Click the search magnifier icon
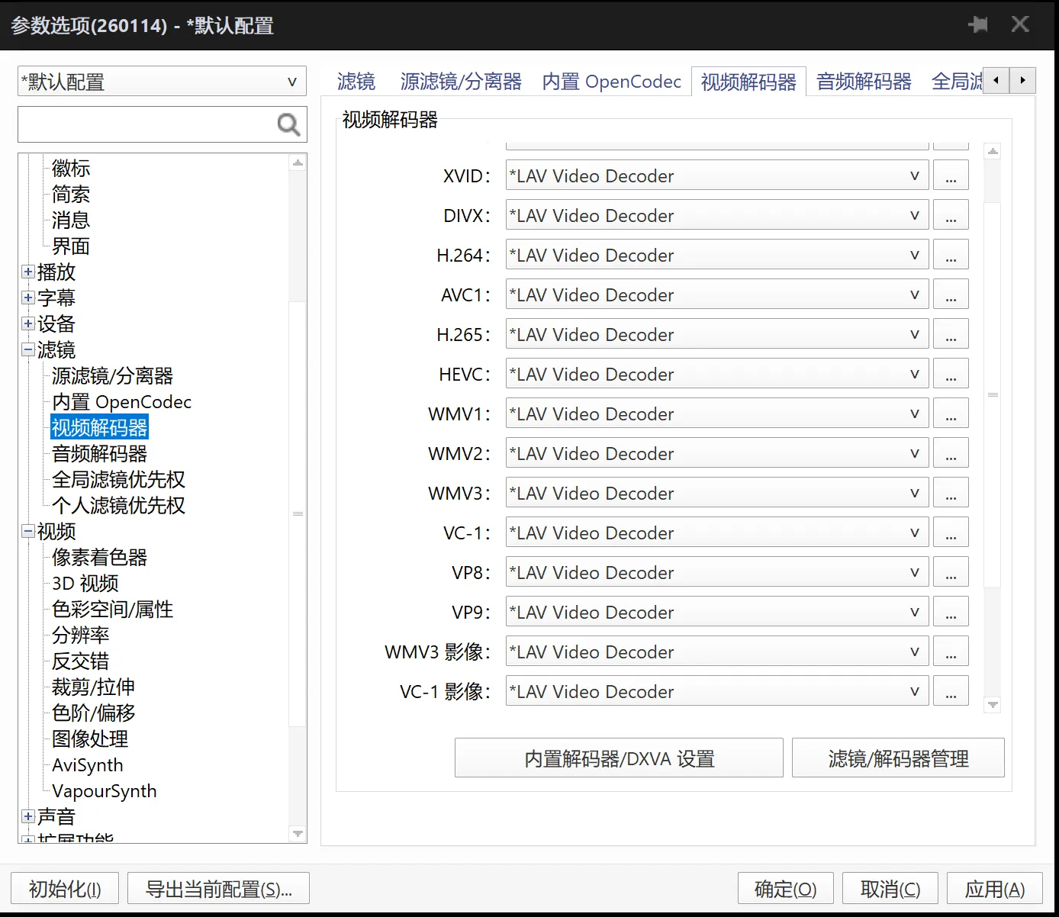The height and width of the screenshot is (917, 1059). point(288,124)
